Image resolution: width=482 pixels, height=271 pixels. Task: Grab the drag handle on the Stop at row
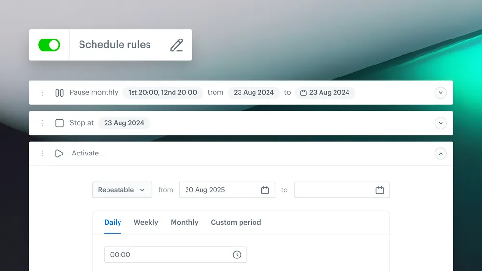[x=41, y=123]
